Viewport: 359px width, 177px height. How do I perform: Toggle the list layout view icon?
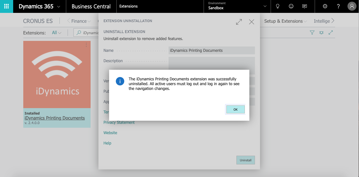click(321, 33)
